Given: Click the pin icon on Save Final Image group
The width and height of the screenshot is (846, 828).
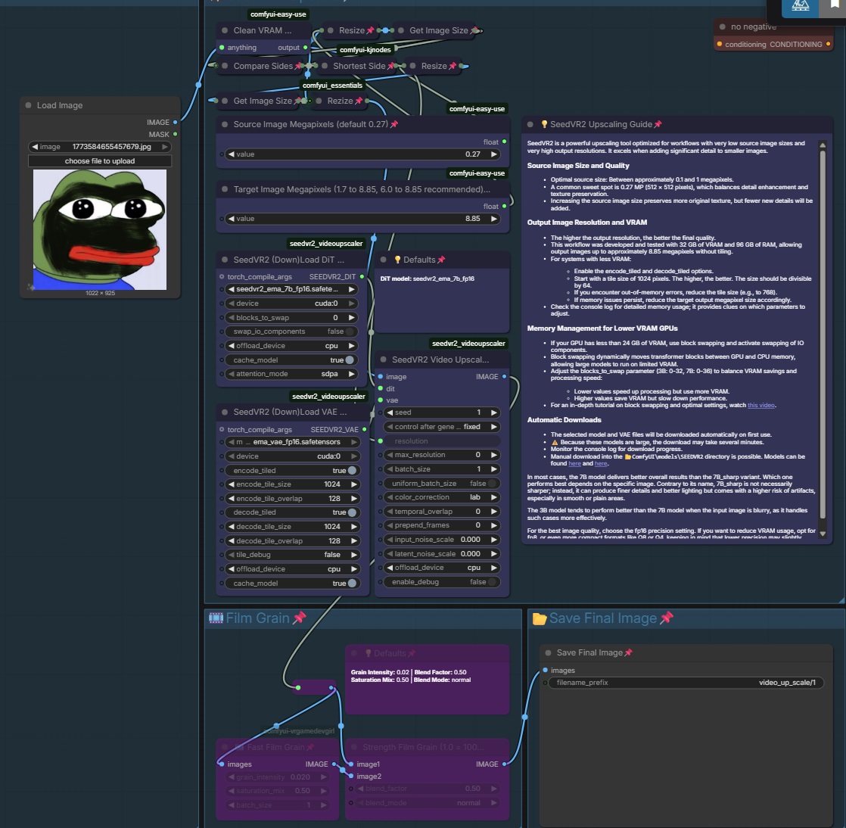Looking at the screenshot, I should pos(667,618).
